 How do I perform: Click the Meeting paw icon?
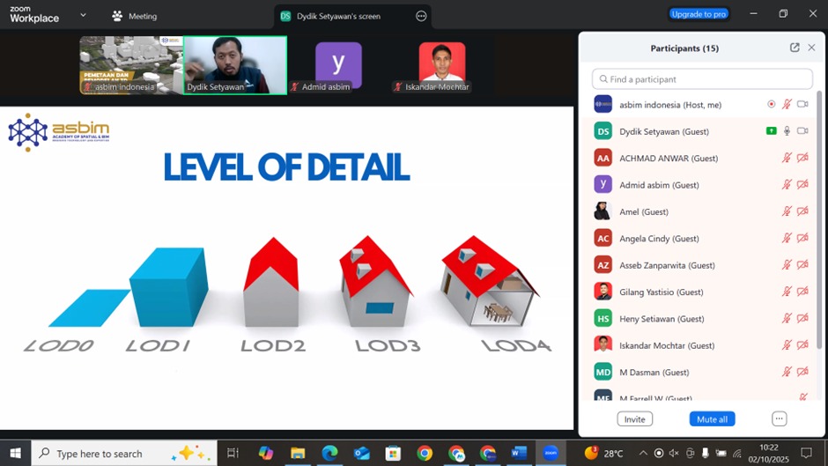pos(118,16)
